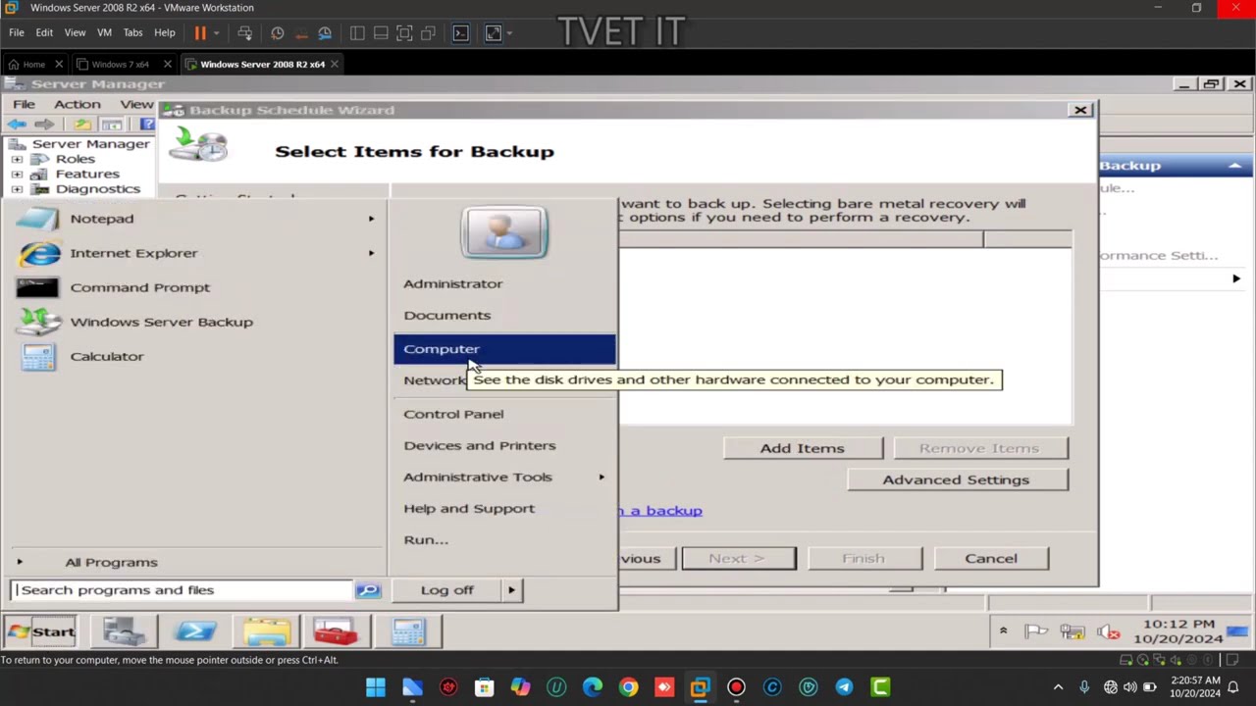Show hidden guest tray icons
Screen dimensions: 1256x706
pyautogui.click(x=1003, y=630)
